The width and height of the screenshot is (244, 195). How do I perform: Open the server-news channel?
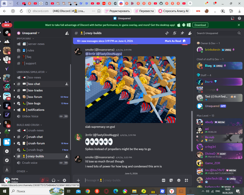point(42,44)
